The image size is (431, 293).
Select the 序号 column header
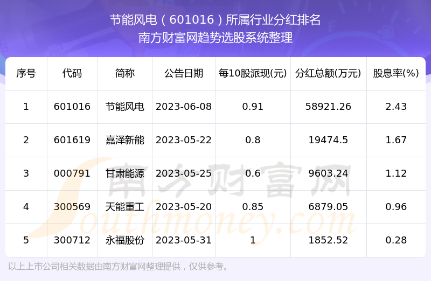point(26,73)
